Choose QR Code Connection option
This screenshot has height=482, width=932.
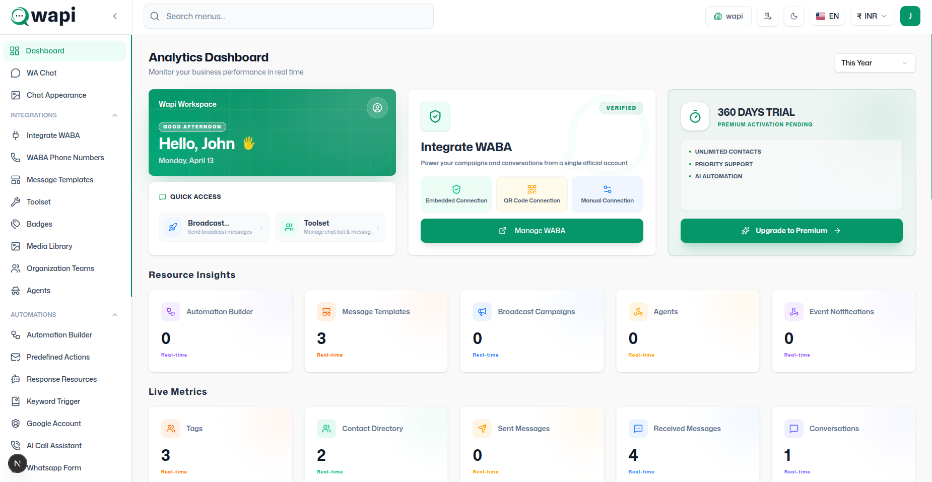click(x=531, y=194)
